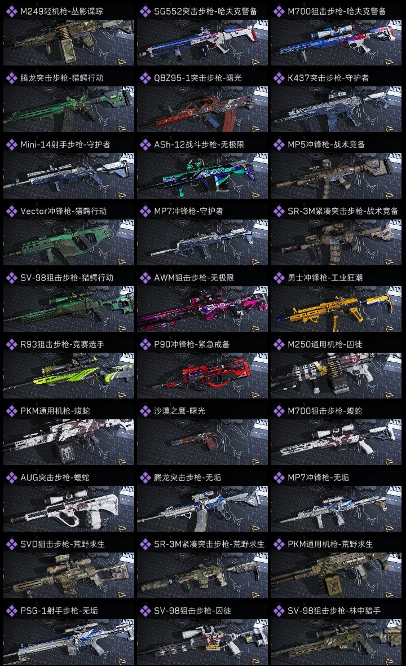Open the 腾龙突击步枪-无垢 skin image
The image size is (406, 666).
202,509
